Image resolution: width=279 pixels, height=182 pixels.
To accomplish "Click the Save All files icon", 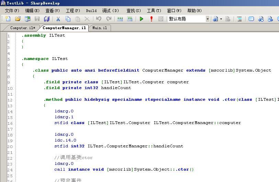I will click(x=47, y=19).
